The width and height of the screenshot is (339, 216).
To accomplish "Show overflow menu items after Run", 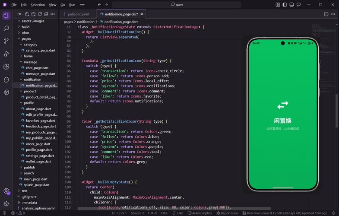I will [x=82, y=5].
